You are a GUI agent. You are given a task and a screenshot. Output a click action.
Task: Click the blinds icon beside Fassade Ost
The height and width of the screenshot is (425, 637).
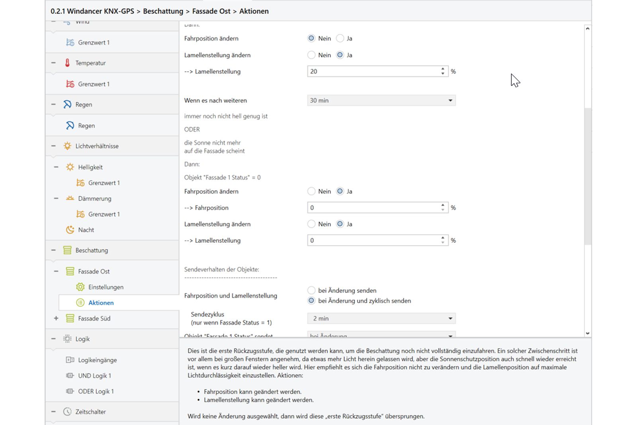(x=70, y=271)
